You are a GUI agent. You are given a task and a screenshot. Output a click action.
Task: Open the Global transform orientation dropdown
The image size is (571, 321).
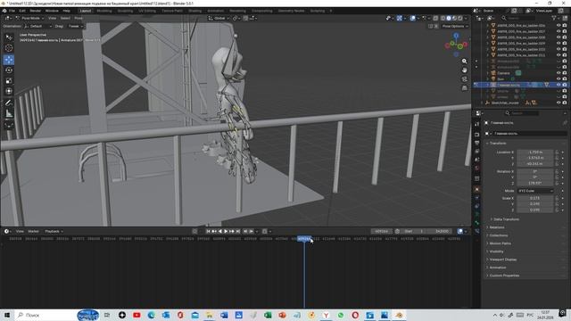click(219, 18)
